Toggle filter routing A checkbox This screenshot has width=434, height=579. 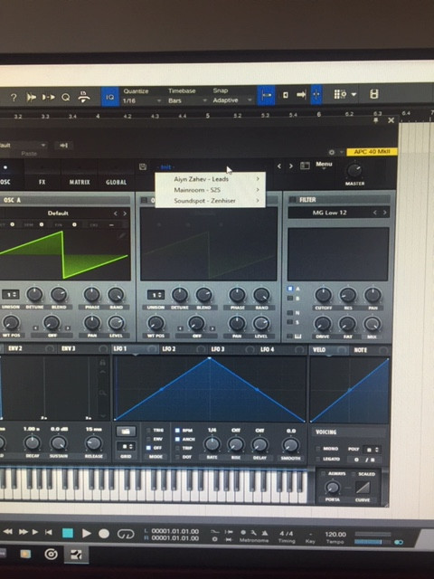[290, 289]
